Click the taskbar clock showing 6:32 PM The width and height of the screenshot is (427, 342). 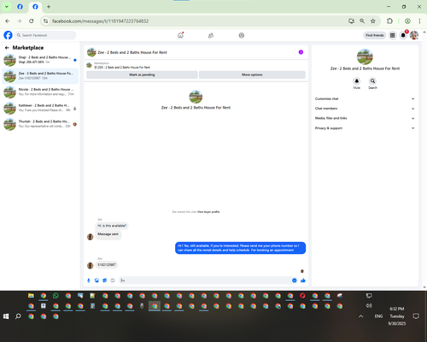(x=397, y=309)
